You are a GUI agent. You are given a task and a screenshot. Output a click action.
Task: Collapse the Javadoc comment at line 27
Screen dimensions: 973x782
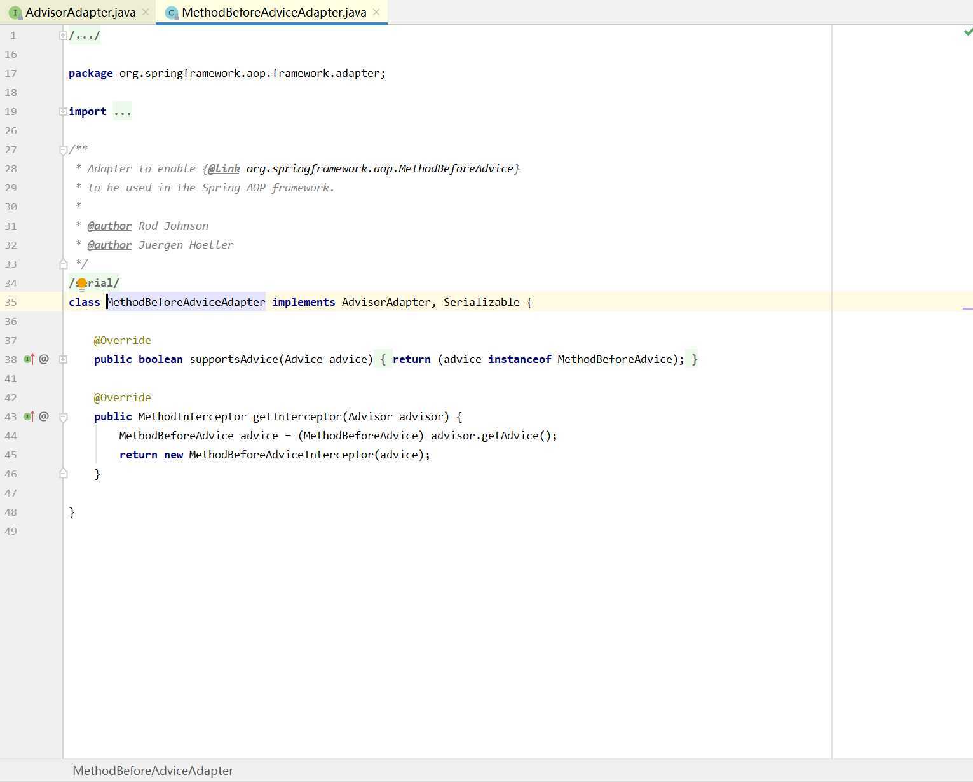pyautogui.click(x=63, y=150)
